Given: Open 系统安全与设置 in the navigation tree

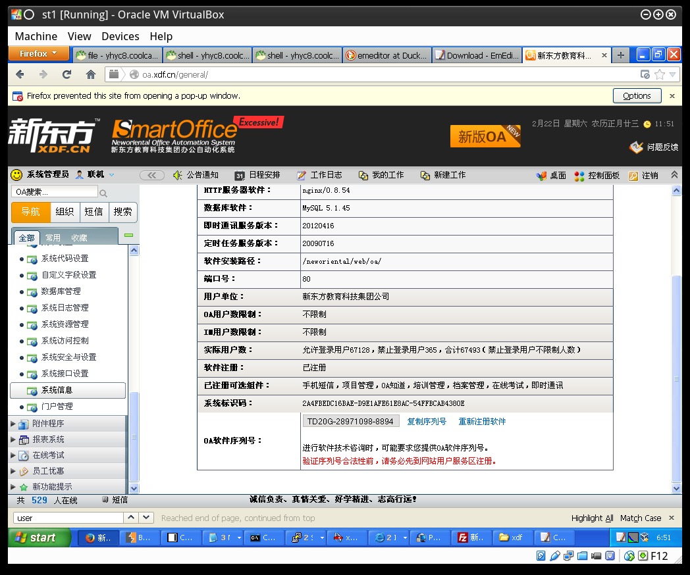Looking at the screenshot, I should [68, 357].
